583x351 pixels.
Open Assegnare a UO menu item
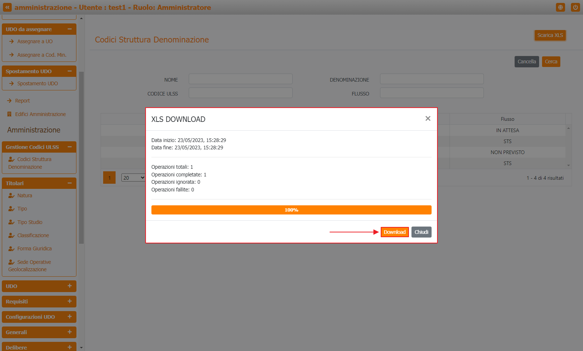pyautogui.click(x=35, y=41)
